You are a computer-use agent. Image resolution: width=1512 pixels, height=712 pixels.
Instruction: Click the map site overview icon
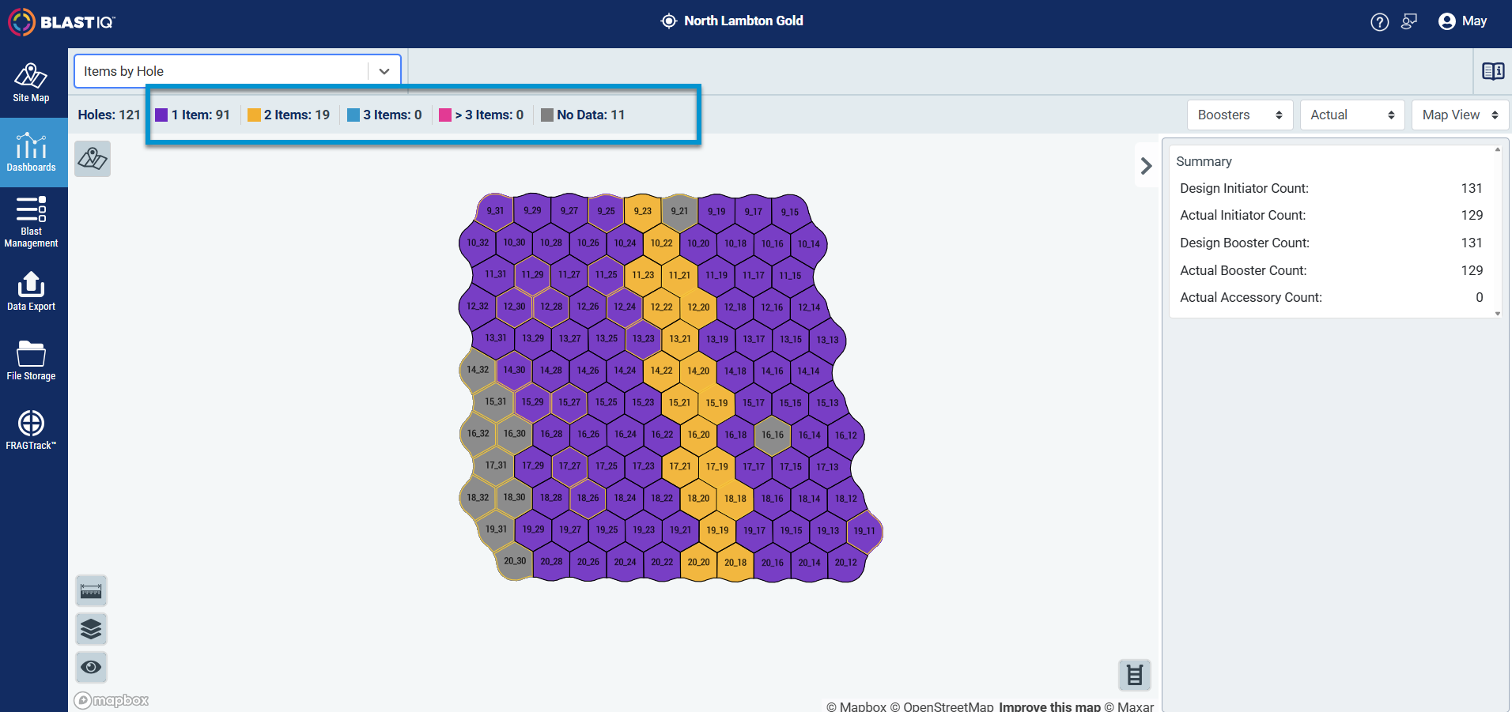pos(93,159)
